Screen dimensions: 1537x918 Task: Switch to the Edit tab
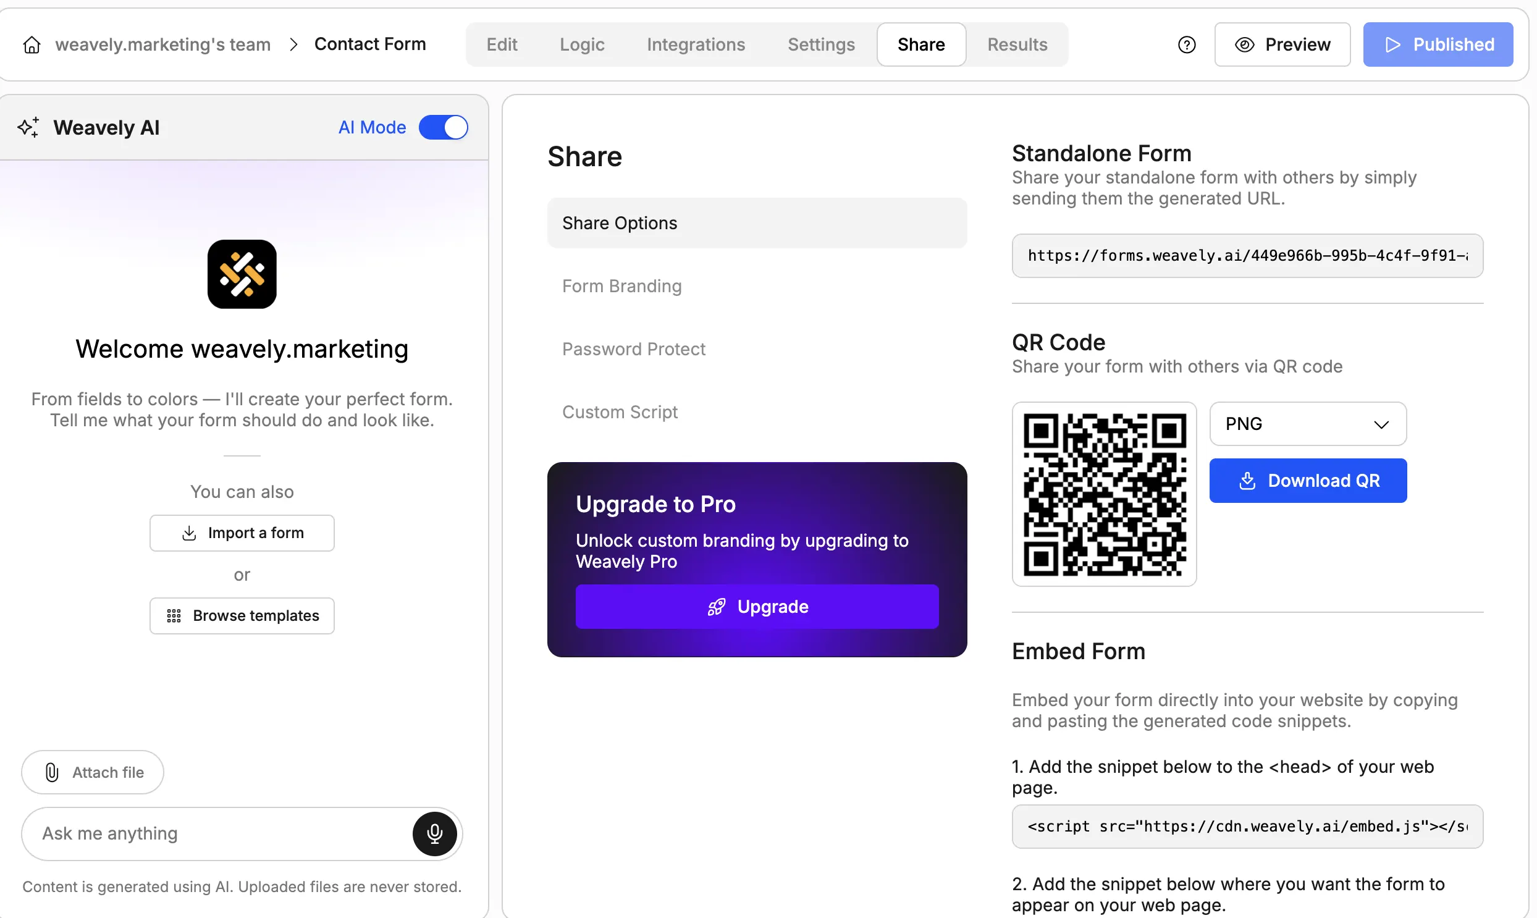click(x=502, y=44)
